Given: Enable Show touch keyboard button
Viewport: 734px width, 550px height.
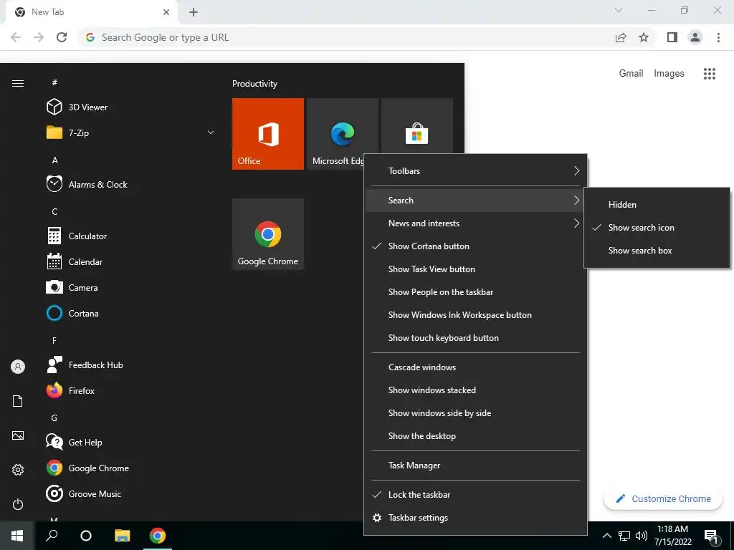Looking at the screenshot, I should (x=475, y=338).
